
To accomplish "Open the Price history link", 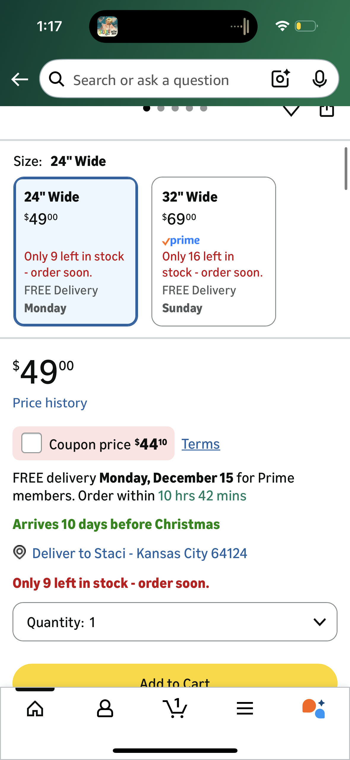I will (50, 403).
